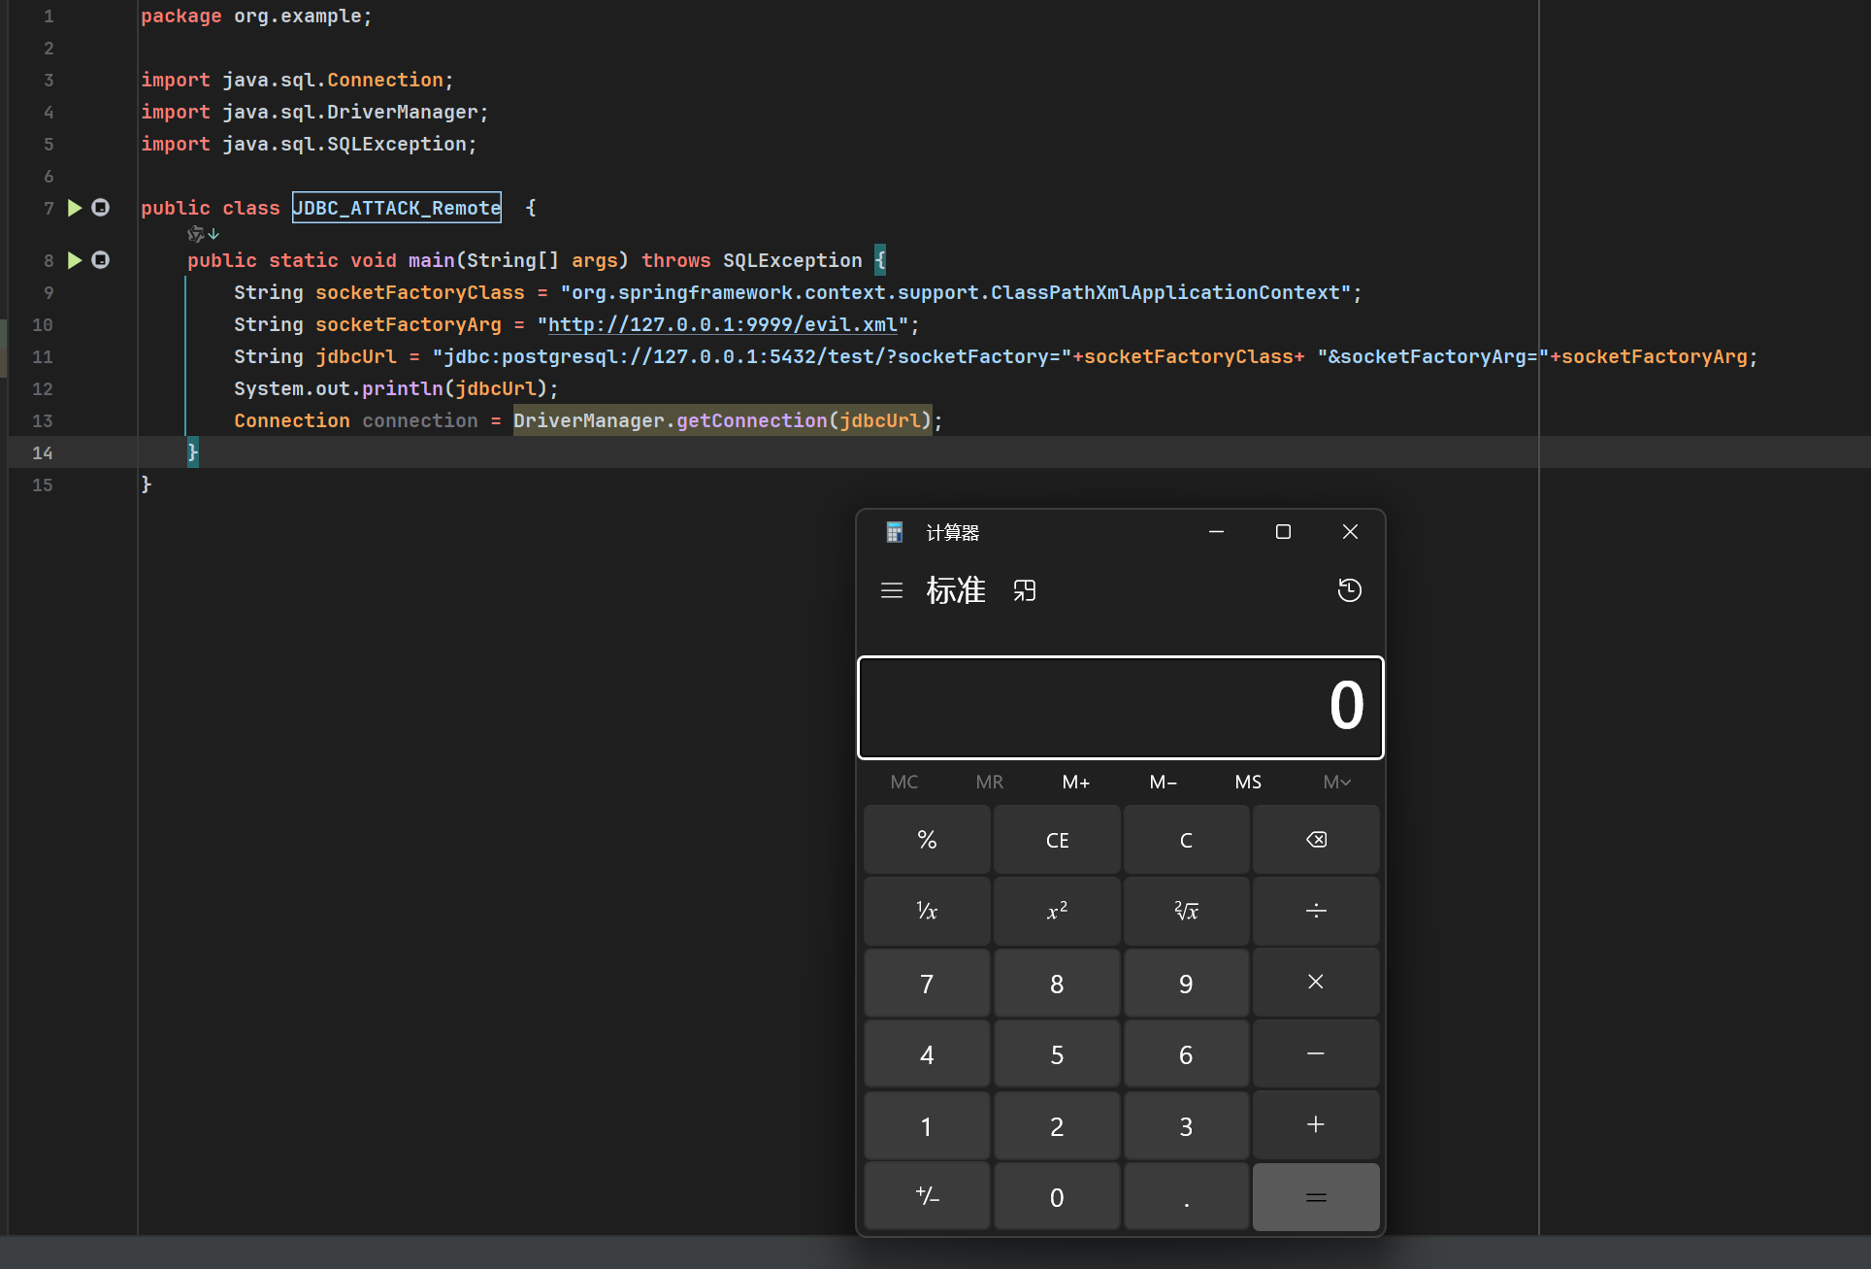Click the square root button
Image resolution: width=1871 pixels, height=1269 pixels.
1186,911
